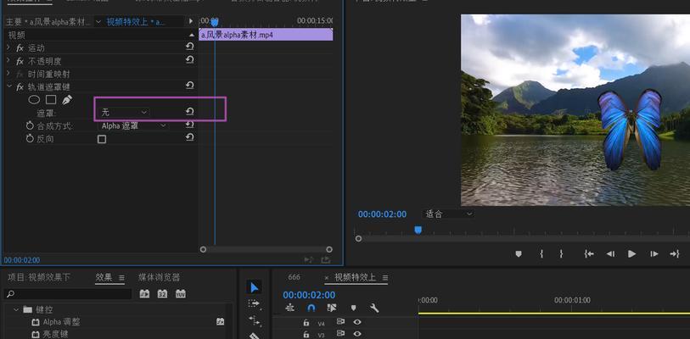Switch to the 666 sequence tab
The image size is (690, 339).
[294, 277]
